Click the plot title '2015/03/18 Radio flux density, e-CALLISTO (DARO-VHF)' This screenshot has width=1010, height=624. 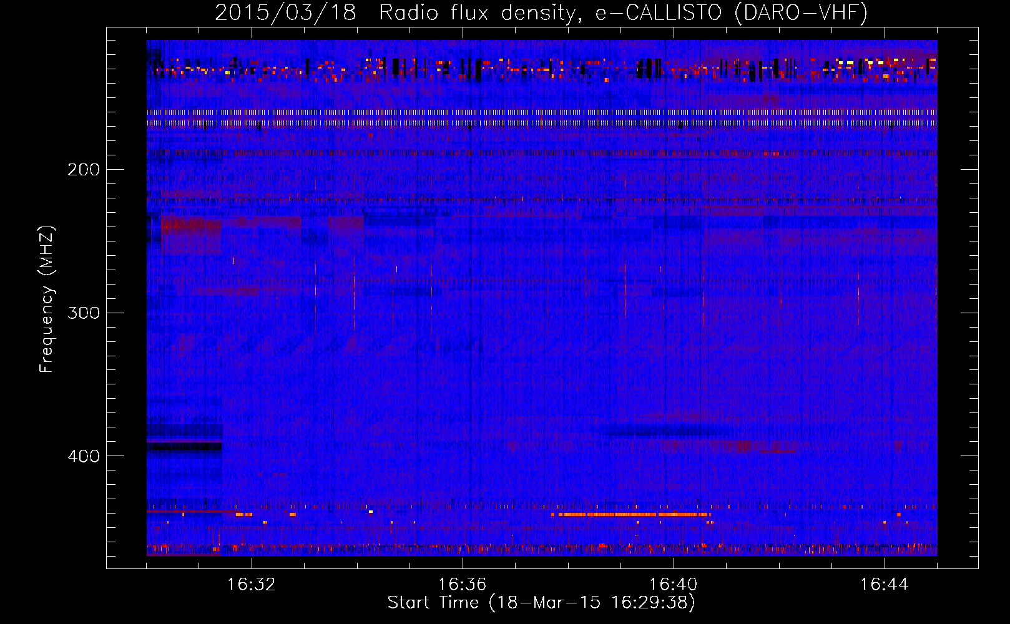541,12
